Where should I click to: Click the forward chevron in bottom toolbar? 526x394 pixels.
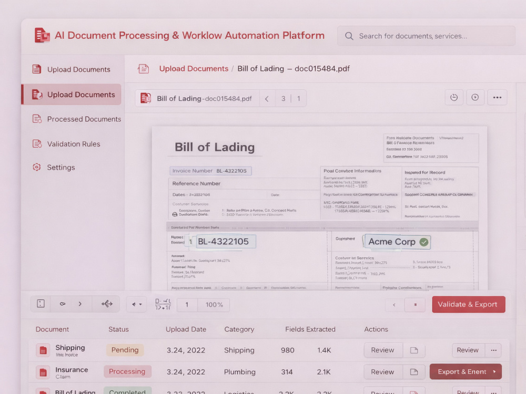[80, 304]
